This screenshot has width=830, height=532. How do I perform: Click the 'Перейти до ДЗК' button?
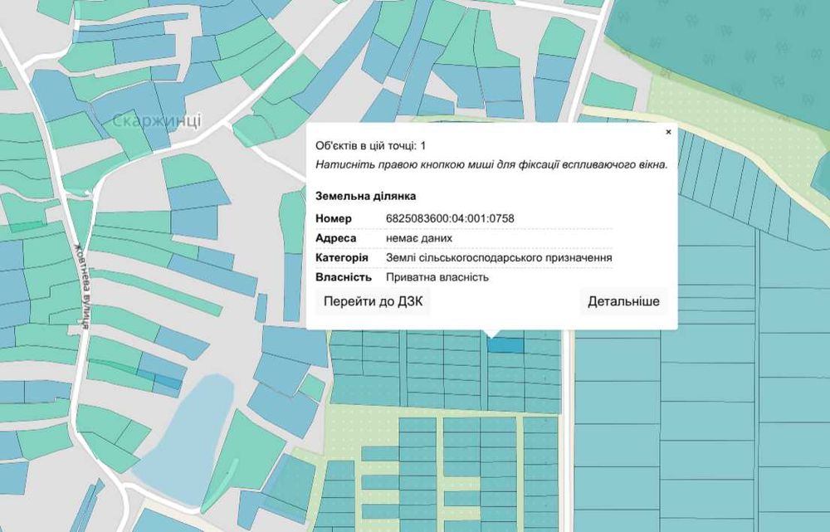tap(373, 302)
